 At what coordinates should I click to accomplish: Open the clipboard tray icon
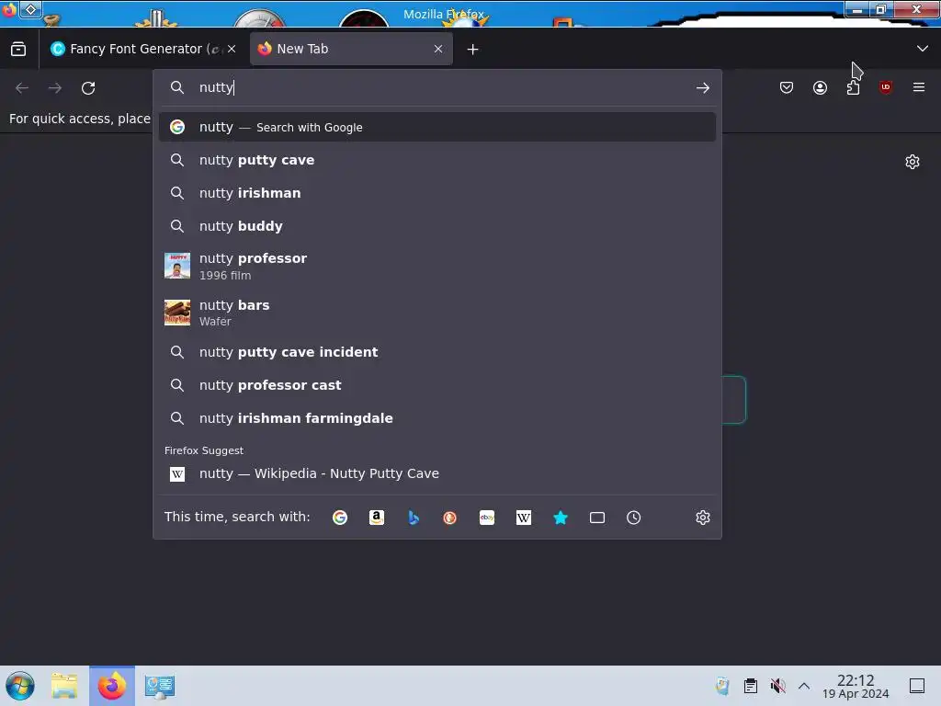pyautogui.click(x=750, y=686)
